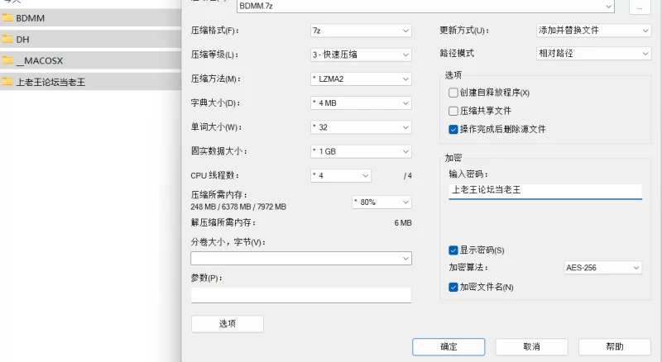The width and height of the screenshot is (662, 362).
Task: Enable 压缩共享文件 checkbox
Action: [x=453, y=111]
